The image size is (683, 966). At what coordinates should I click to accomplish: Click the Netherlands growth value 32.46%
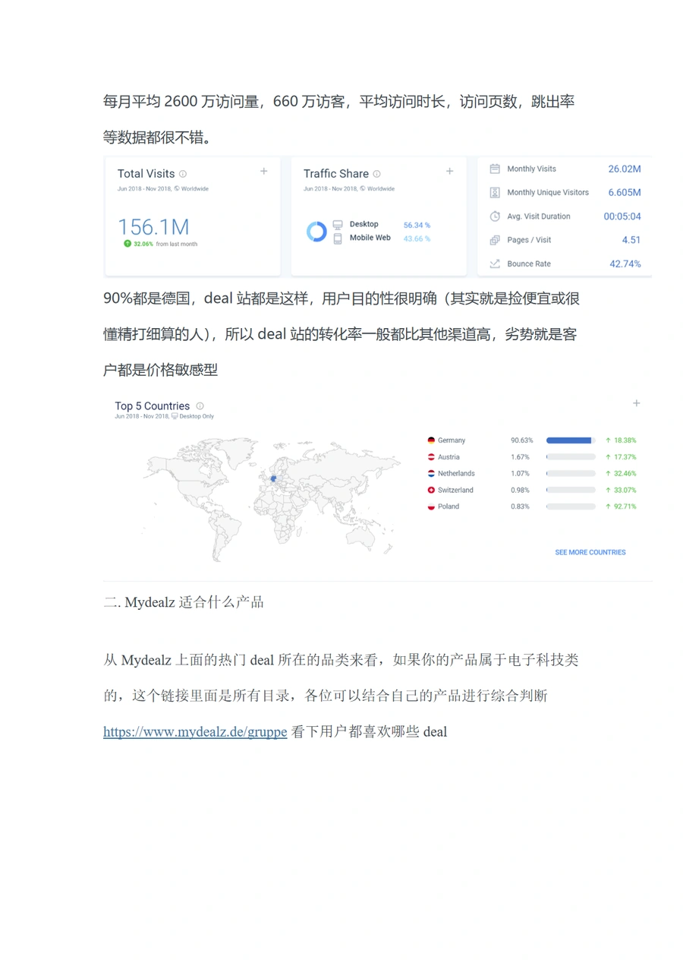point(625,473)
